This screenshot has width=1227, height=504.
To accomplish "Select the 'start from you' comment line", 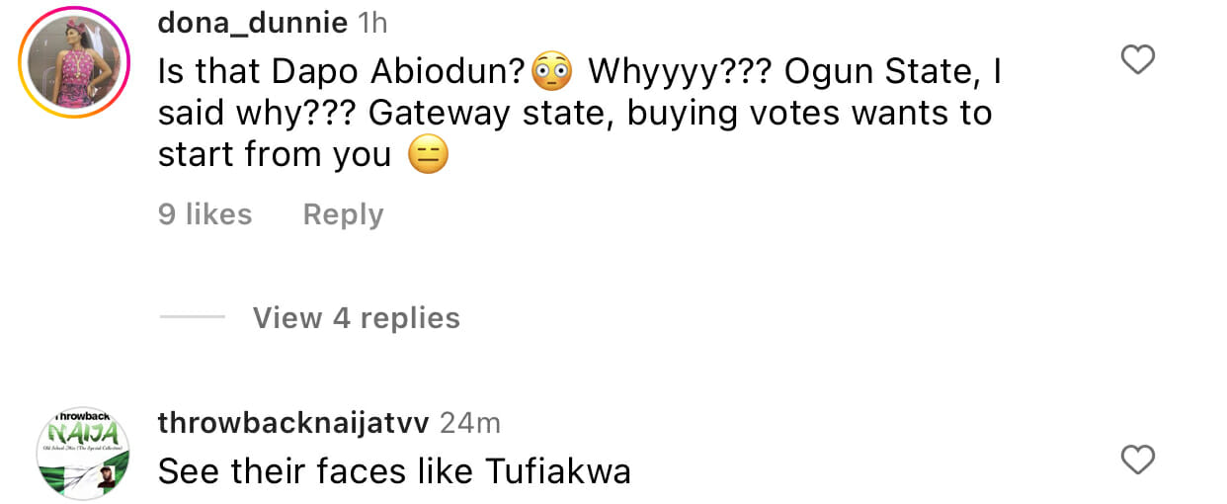I will pos(275,155).
